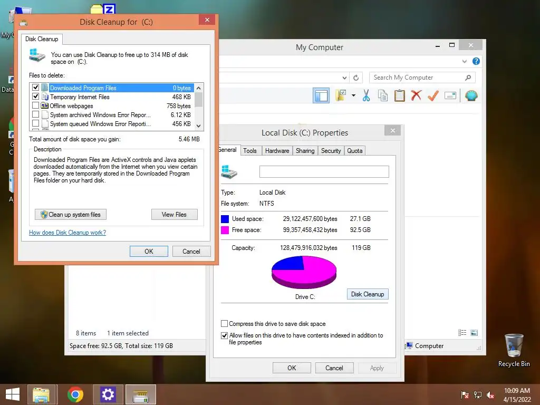Click the search magnifier icon in My Computer
The height and width of the screenshot is (405, 540).
(x=468, y=78)
